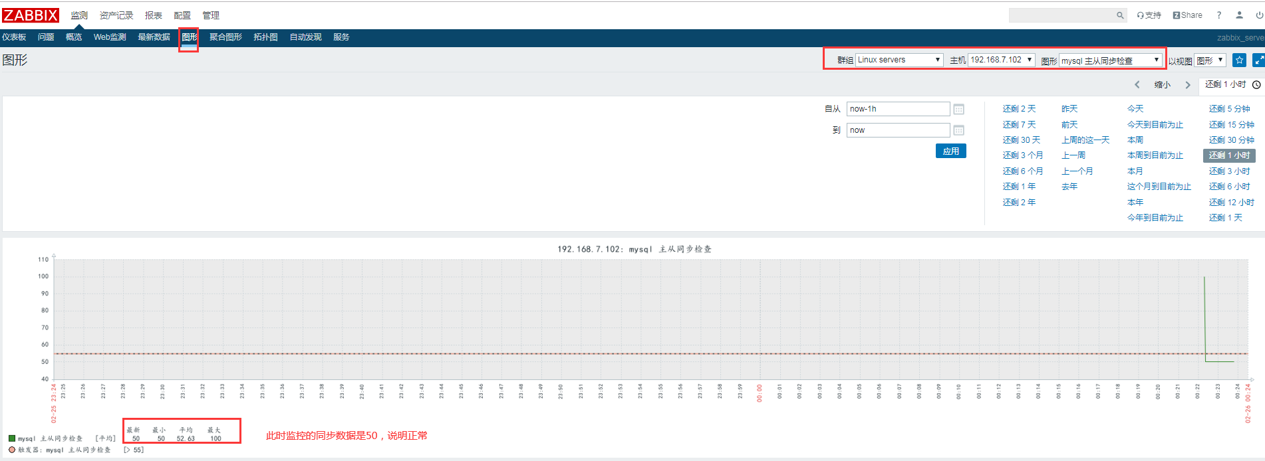Click the 到 now input field
The height and width of the screenshot is (461, 1265).
[x=898, y=130]
